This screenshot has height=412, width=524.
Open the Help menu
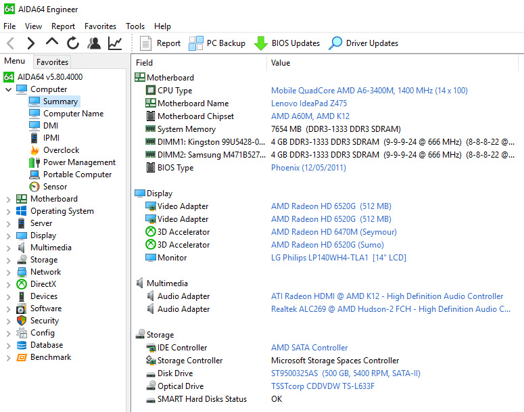pyautogui.click(x=162, y=26)
